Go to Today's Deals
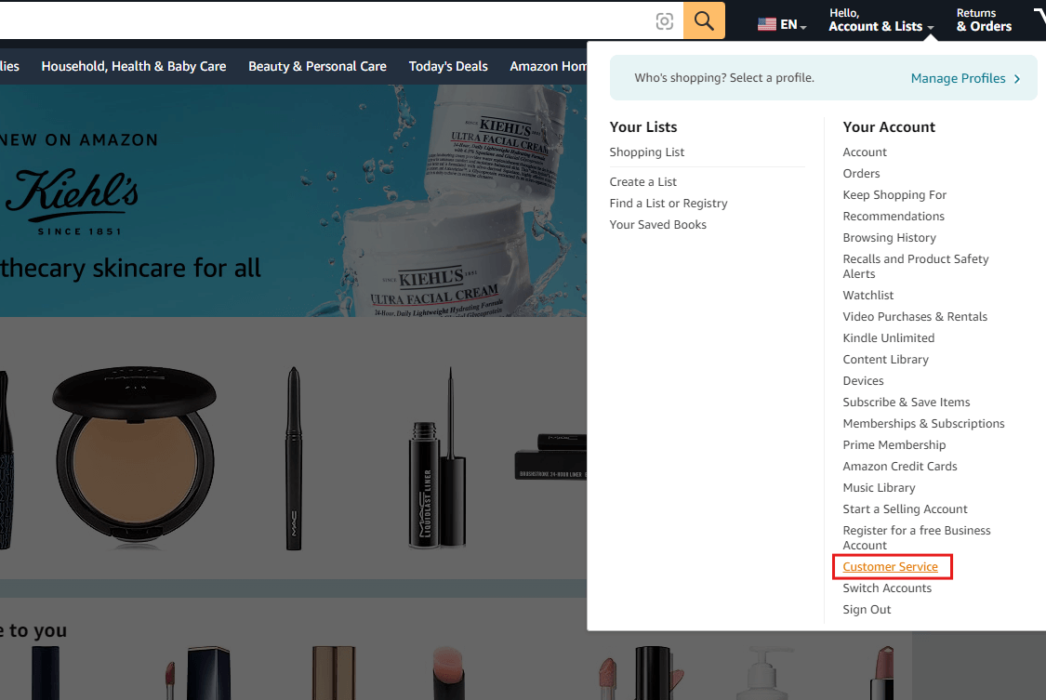Viewport: 1046px width, 700px height. pos(448,67)
